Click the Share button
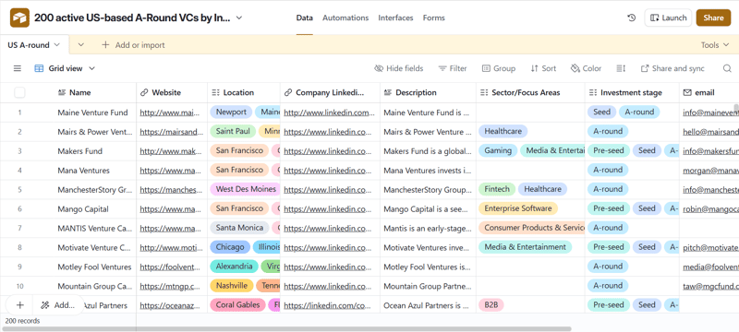Image resolution: width=739 pixels, height=332 pixels. (x=713, y=18)
